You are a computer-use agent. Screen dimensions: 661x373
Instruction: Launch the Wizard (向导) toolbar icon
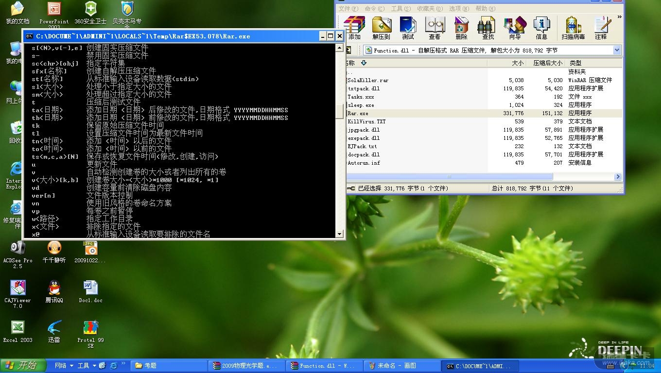coord(515,28)
